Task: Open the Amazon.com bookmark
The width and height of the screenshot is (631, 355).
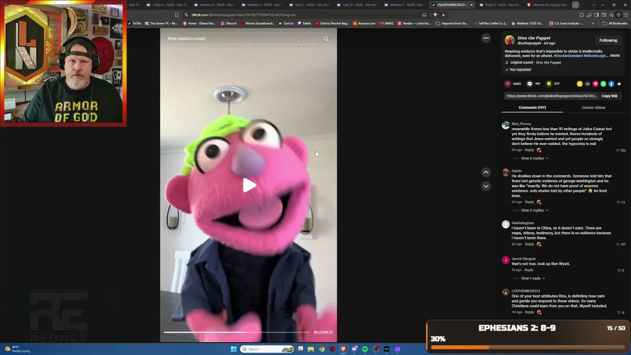Action: (364, 23)
